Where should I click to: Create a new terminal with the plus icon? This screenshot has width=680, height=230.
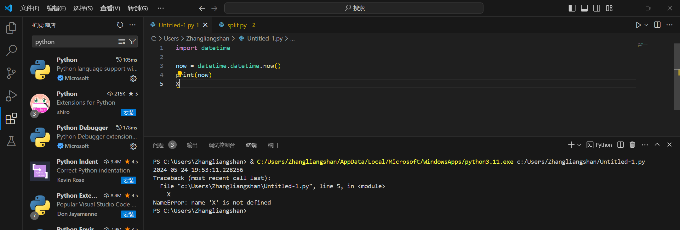click(x=571, y=145)
